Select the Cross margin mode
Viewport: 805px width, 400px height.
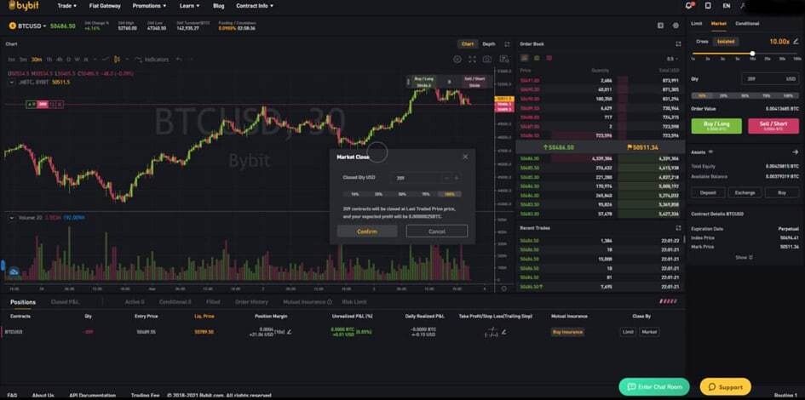(x=702, y=42)
